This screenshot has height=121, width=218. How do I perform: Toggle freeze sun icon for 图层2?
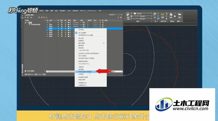tap(62, 27)
